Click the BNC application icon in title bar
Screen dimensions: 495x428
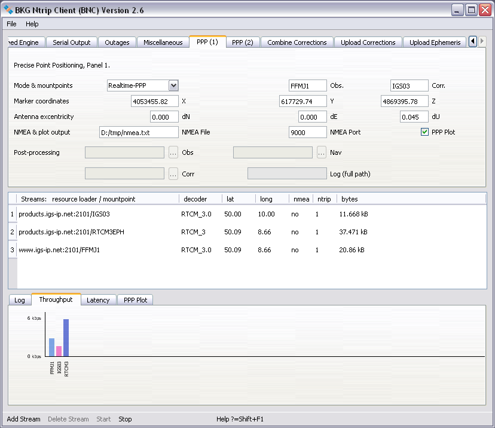tap(9, 10)
